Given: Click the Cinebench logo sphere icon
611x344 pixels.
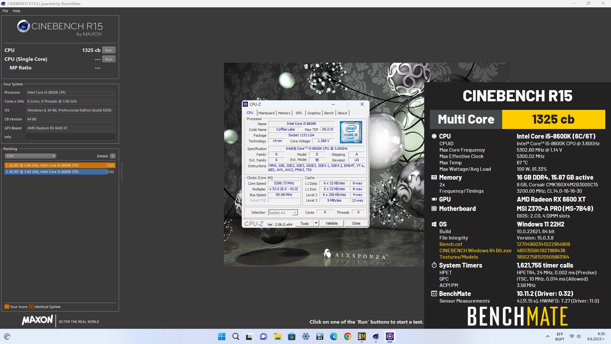Looking at the screenshot, I should [24, 26].
